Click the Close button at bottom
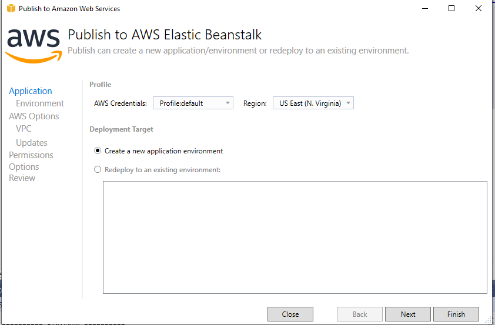 pos(290,314)
